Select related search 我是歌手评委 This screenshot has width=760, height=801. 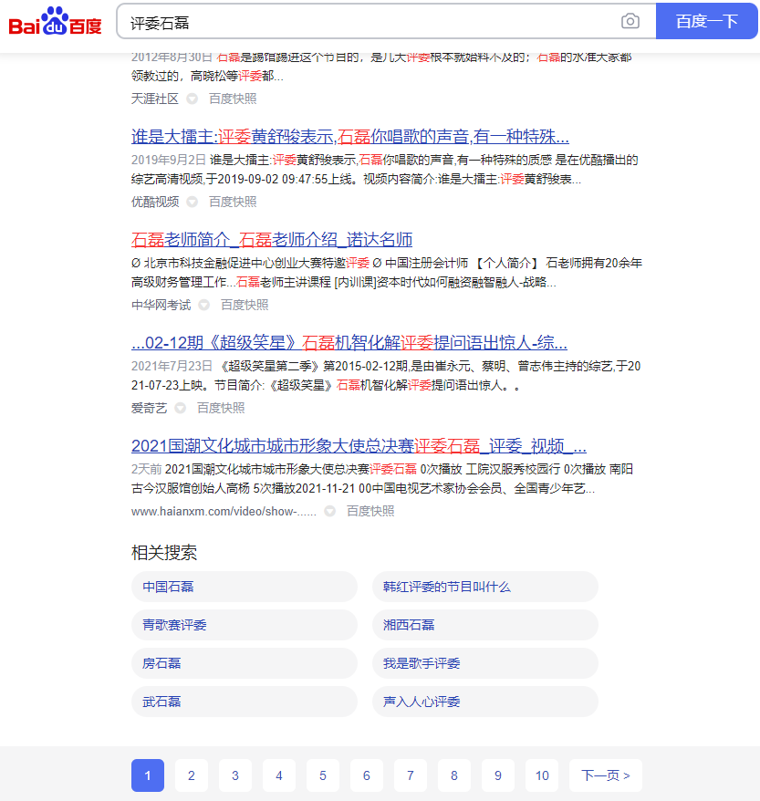485,663
